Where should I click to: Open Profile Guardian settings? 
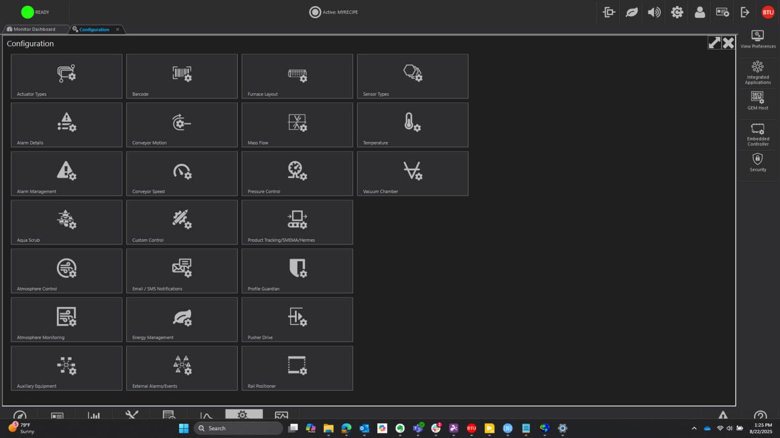(297, 271)
